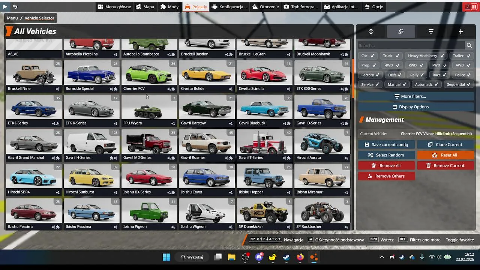Screen dimensions: 480x270
Task: Click the Clone Current button
Action: click(445, 144)
